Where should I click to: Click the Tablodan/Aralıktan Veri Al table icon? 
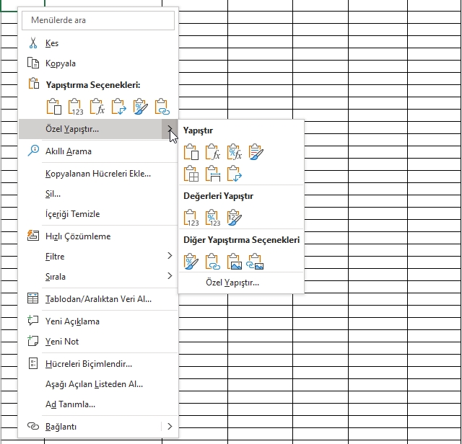point(32,298)
